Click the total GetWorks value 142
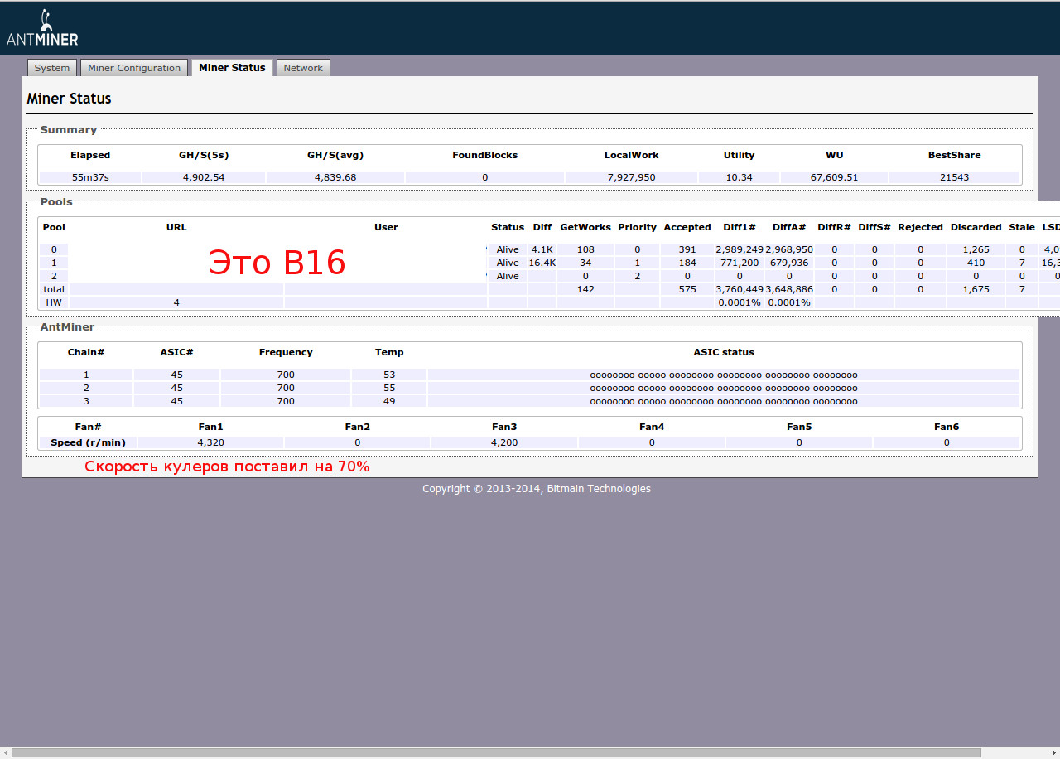Screen dimensions: 1060x759 point(585,289)
